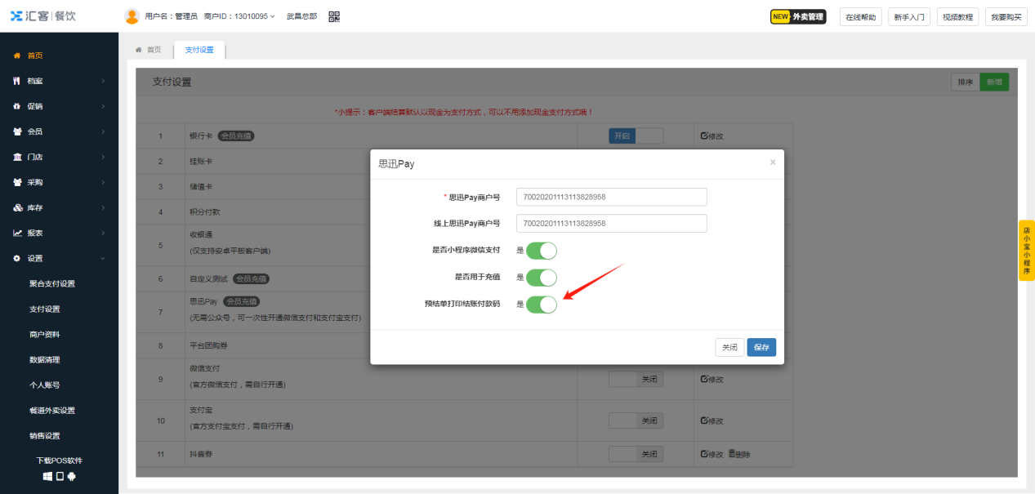Disable the 预结单打印结账付款码 toggle
Image resolution: width=1035 pixels, height=494 pixels.
pos(543,305)
